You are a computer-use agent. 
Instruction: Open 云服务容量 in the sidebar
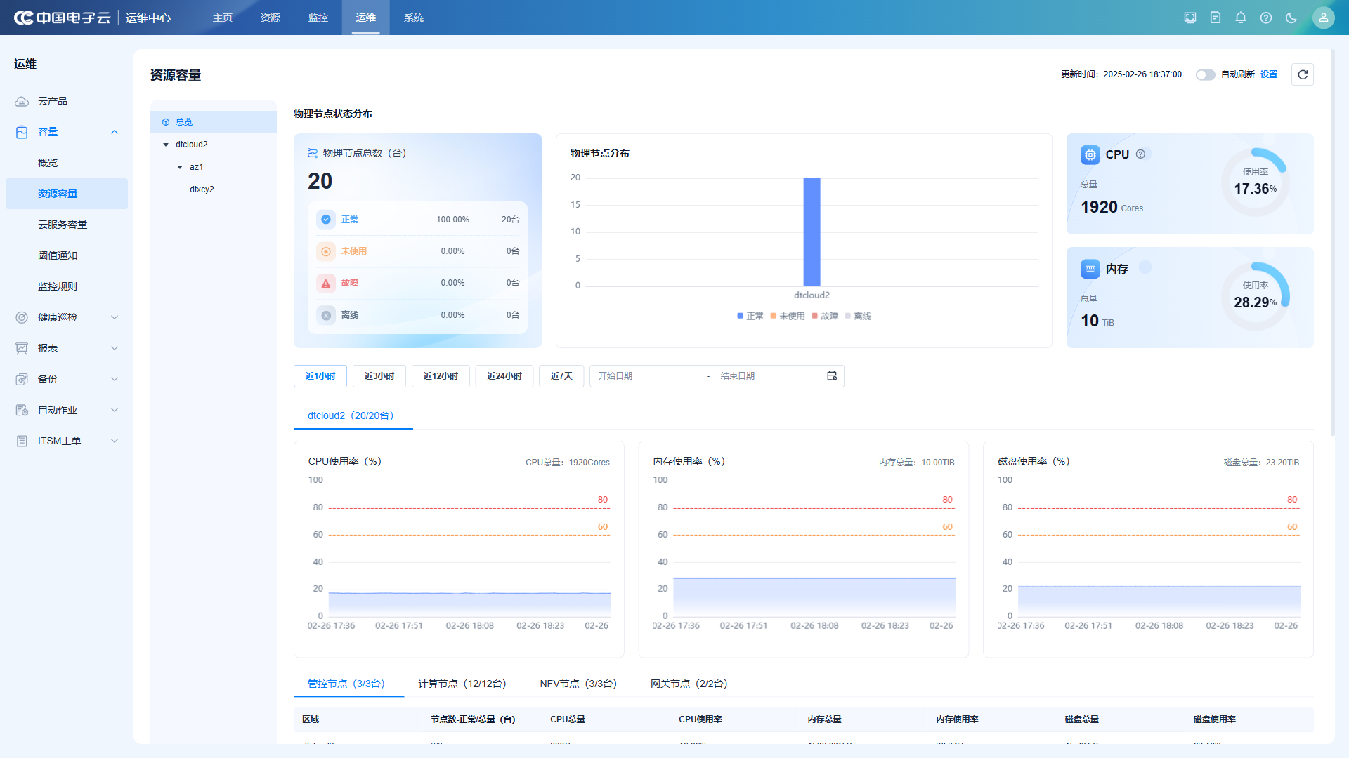(x=63, y=225)
